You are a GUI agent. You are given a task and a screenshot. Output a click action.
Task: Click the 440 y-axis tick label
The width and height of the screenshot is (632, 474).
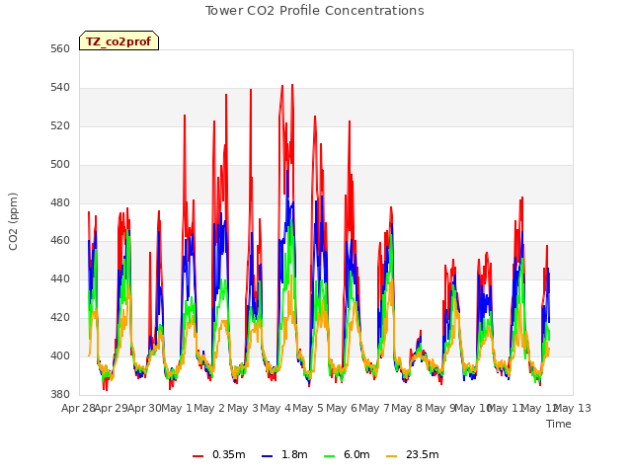tap(60, 278)
